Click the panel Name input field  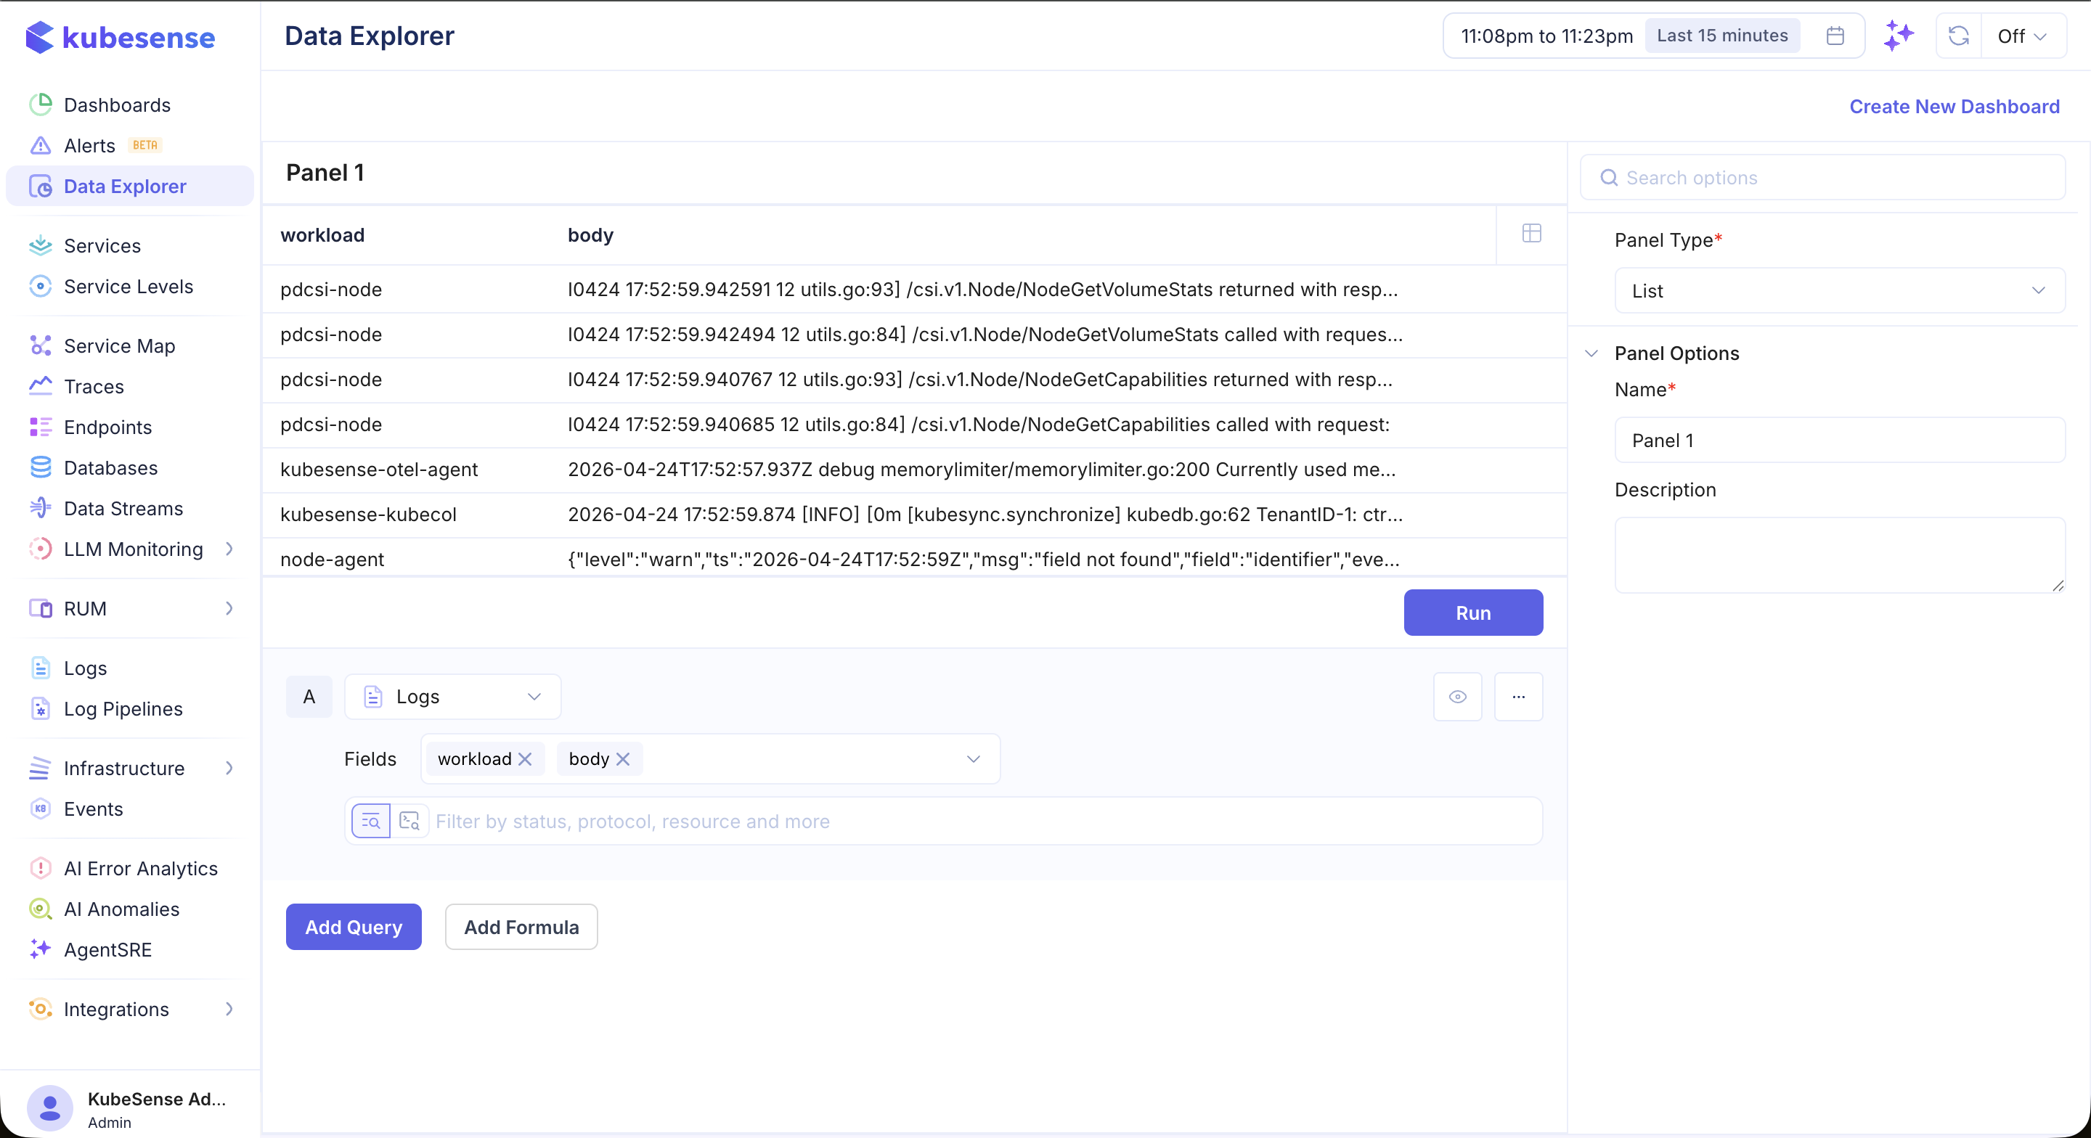[1839, 440]
